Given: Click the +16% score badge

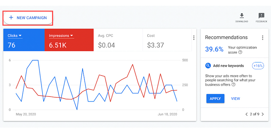Looking at the screenshot, I should click(258, 66).
